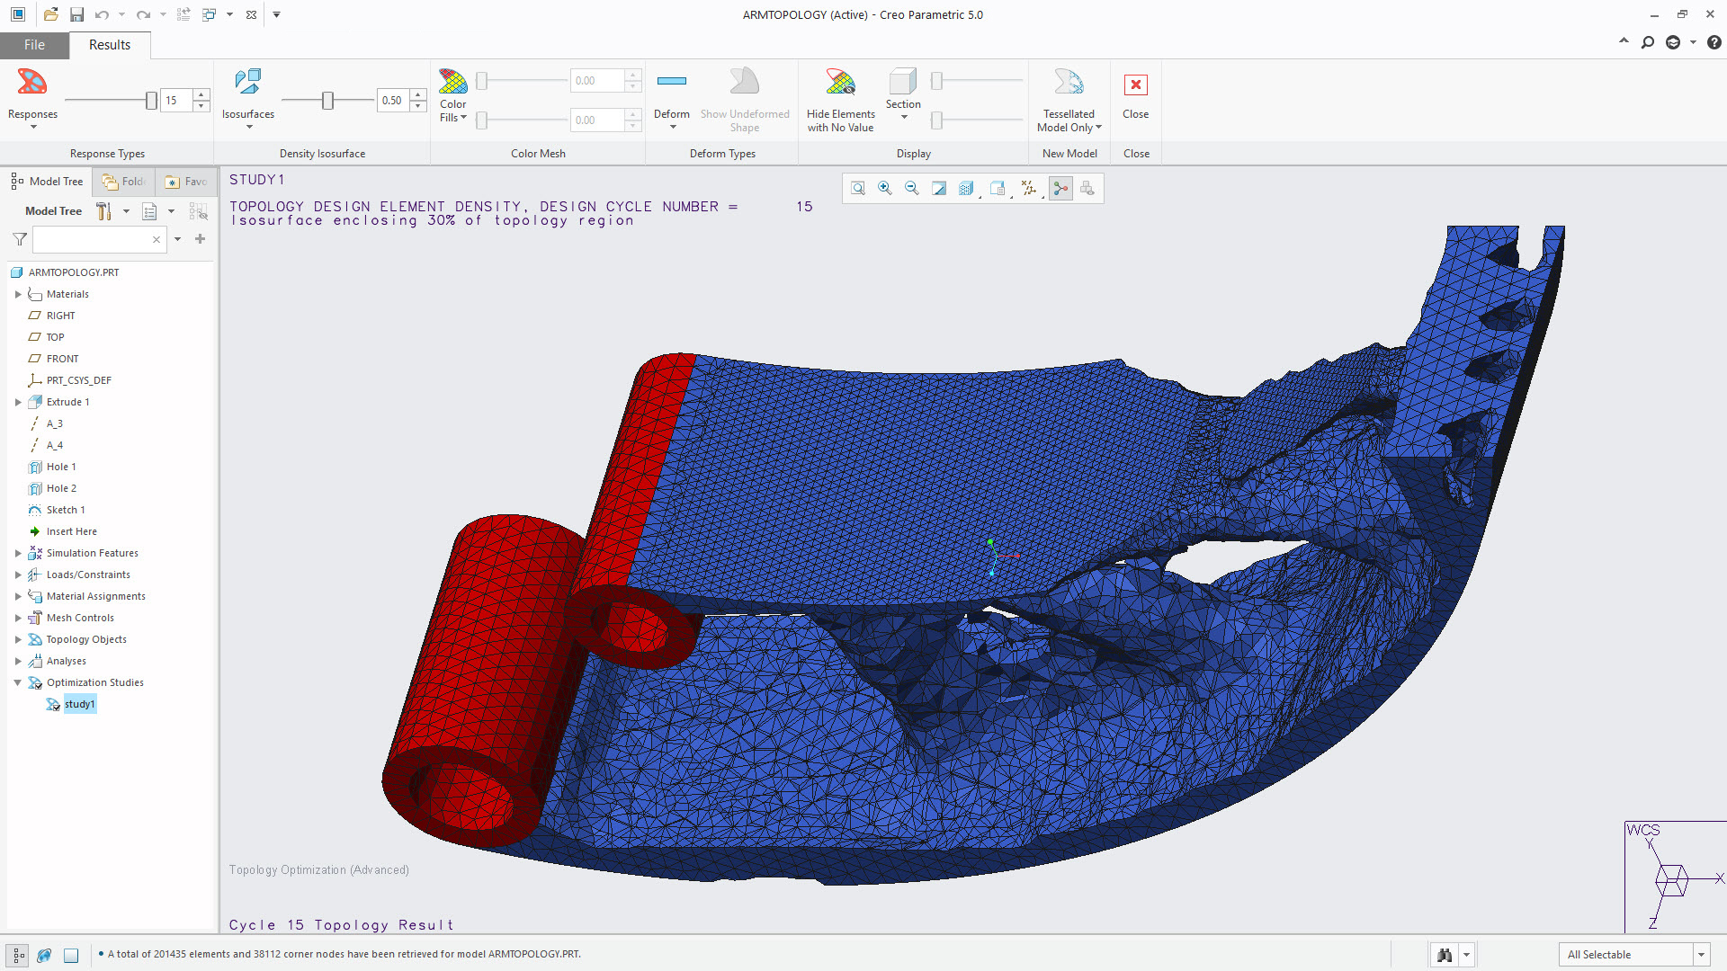Select study1 in the model tree
The height and width of the screenshot is (971, 1727).
(81, 704)
